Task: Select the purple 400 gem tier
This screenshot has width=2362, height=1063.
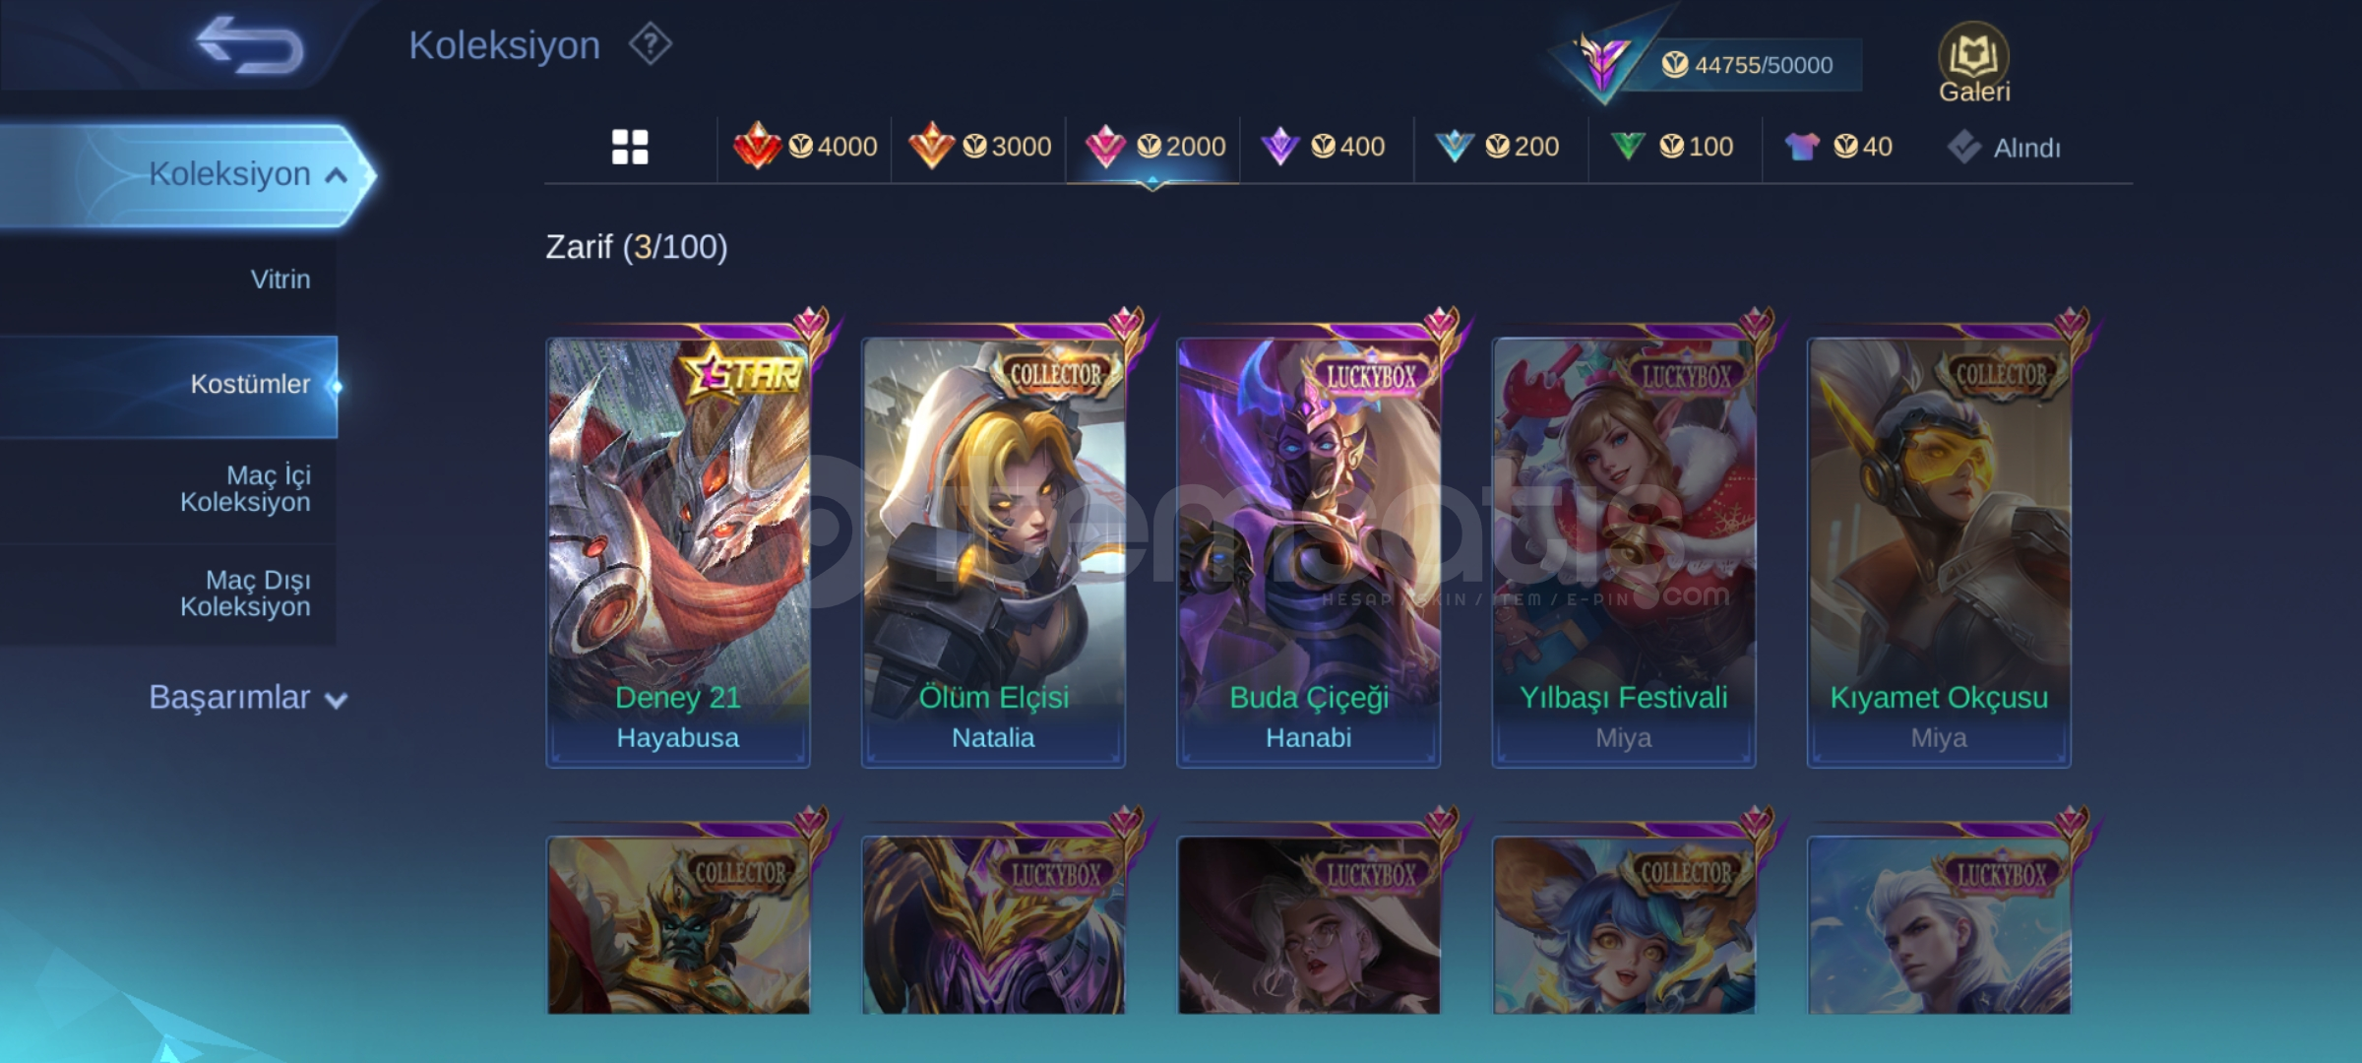Action: coord(1324,147)
